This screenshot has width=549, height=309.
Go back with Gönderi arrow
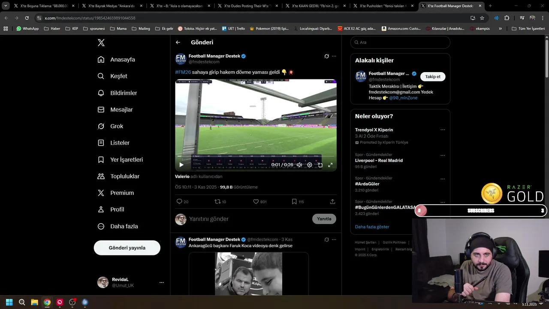(x=178, y=42)
